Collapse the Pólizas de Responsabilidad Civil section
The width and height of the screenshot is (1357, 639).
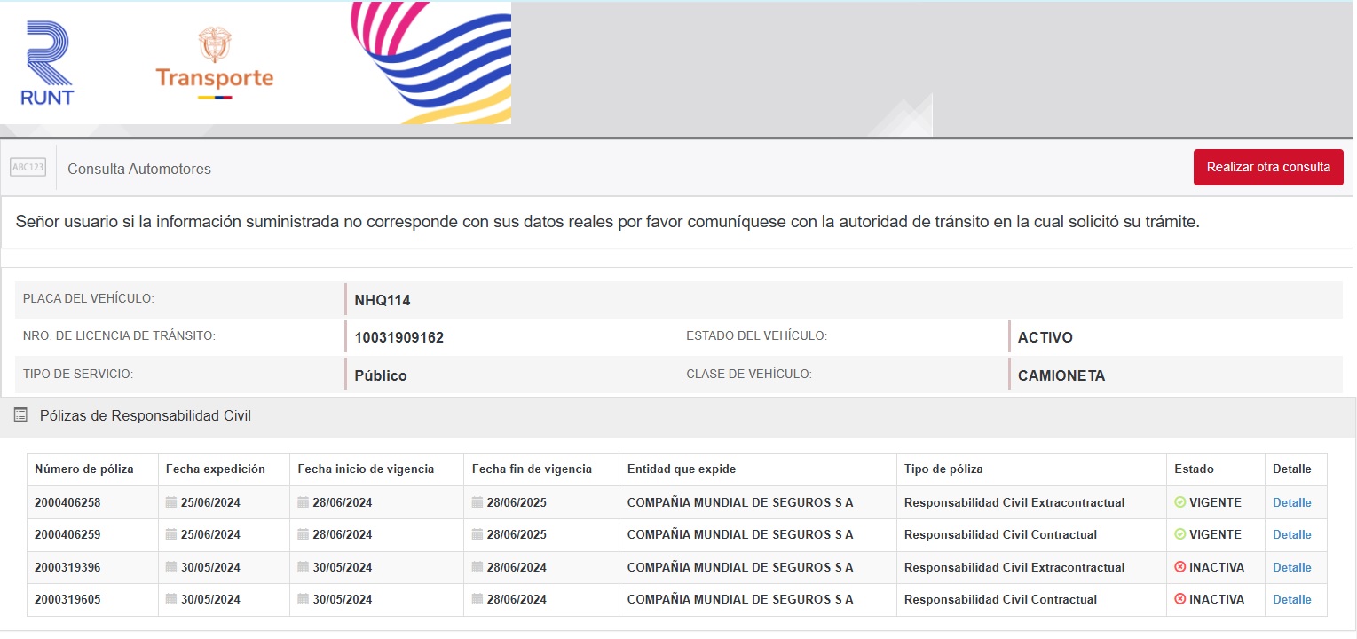pyautogui.click(x=146, y=415)
